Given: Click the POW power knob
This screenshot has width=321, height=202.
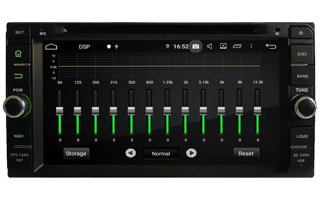Looking at the screenshot, I should tap(15, 106).
